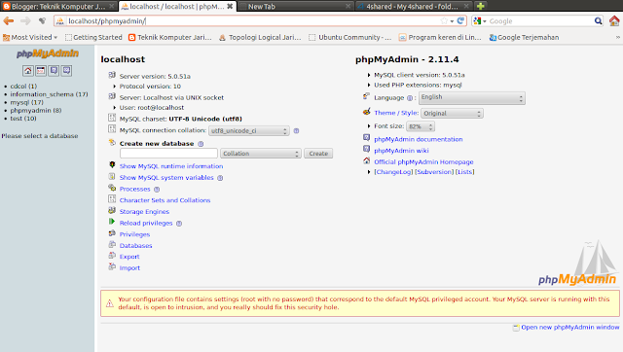Click Open new phpMyAdmin window link

click(570, 328)
